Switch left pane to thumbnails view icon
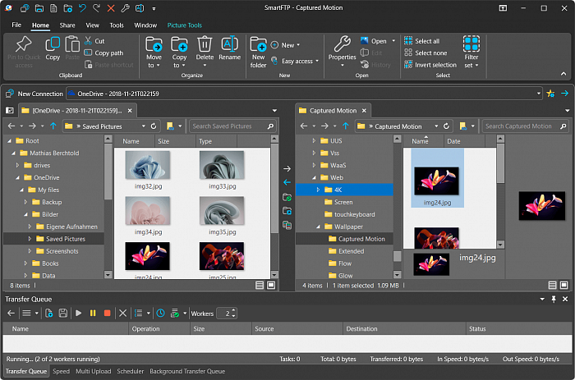 (271, 285)
